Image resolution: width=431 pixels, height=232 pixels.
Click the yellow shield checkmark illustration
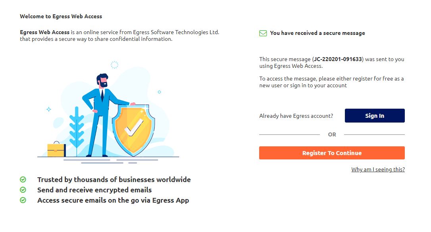point(134,130)
